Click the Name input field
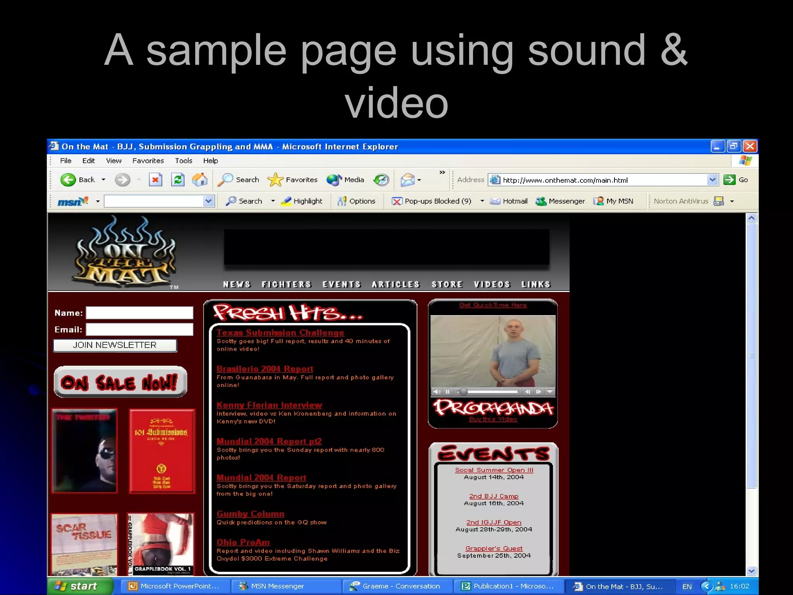 139,313
